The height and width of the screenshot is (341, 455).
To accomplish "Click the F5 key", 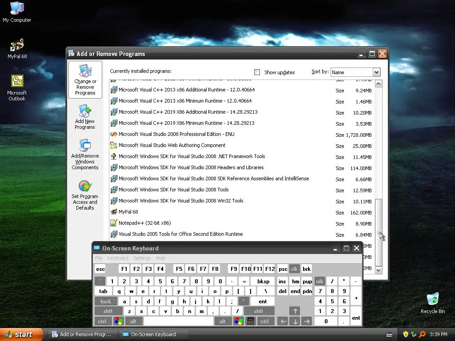I will (179, 269).
